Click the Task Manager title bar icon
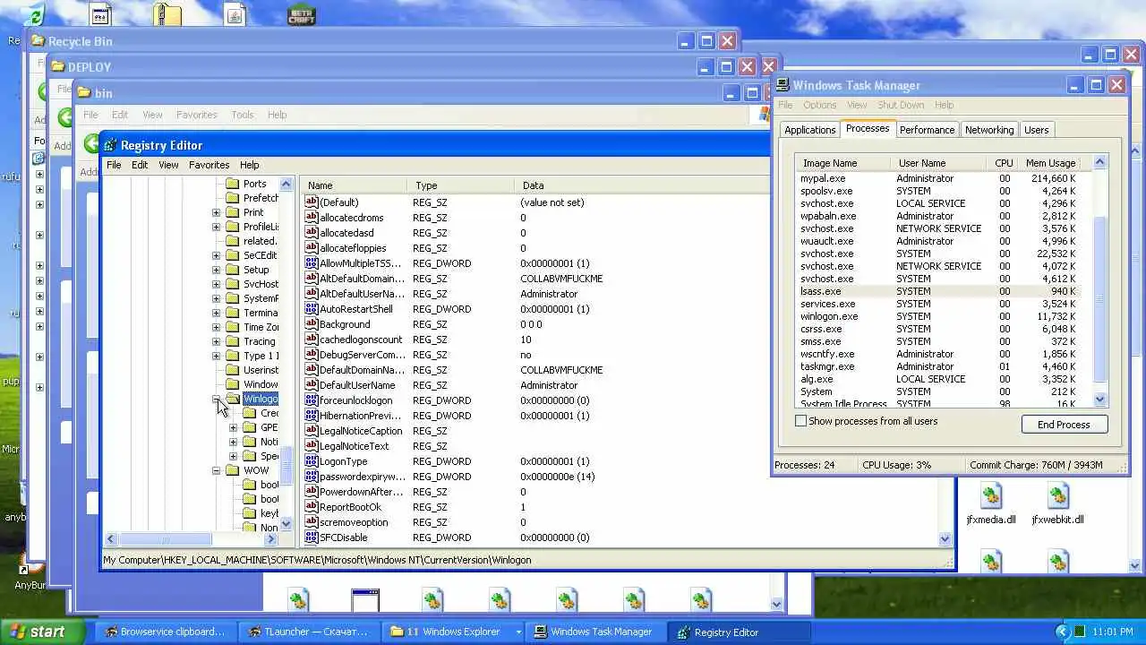This screenshot has height=645, width=1146. point(783,85)
